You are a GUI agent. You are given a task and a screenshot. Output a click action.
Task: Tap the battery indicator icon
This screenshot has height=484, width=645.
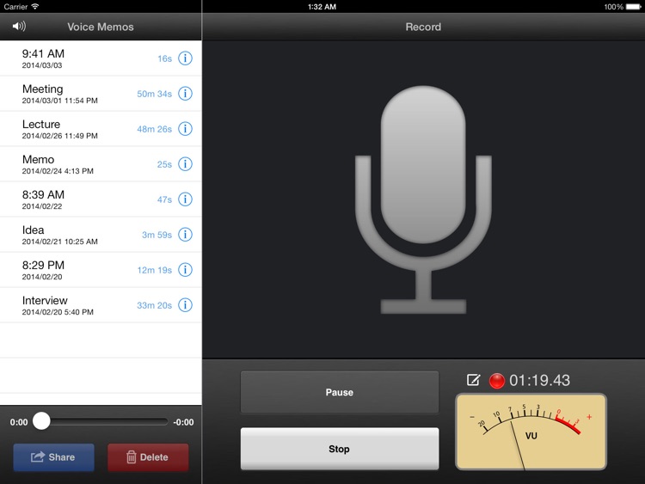click(x=634, y=7)
